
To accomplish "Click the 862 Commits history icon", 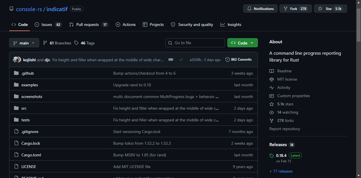I will pos(228,60).
